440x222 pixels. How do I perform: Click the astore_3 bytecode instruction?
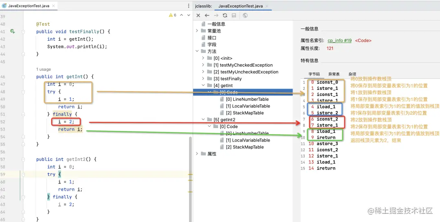(x=327, y=144)
